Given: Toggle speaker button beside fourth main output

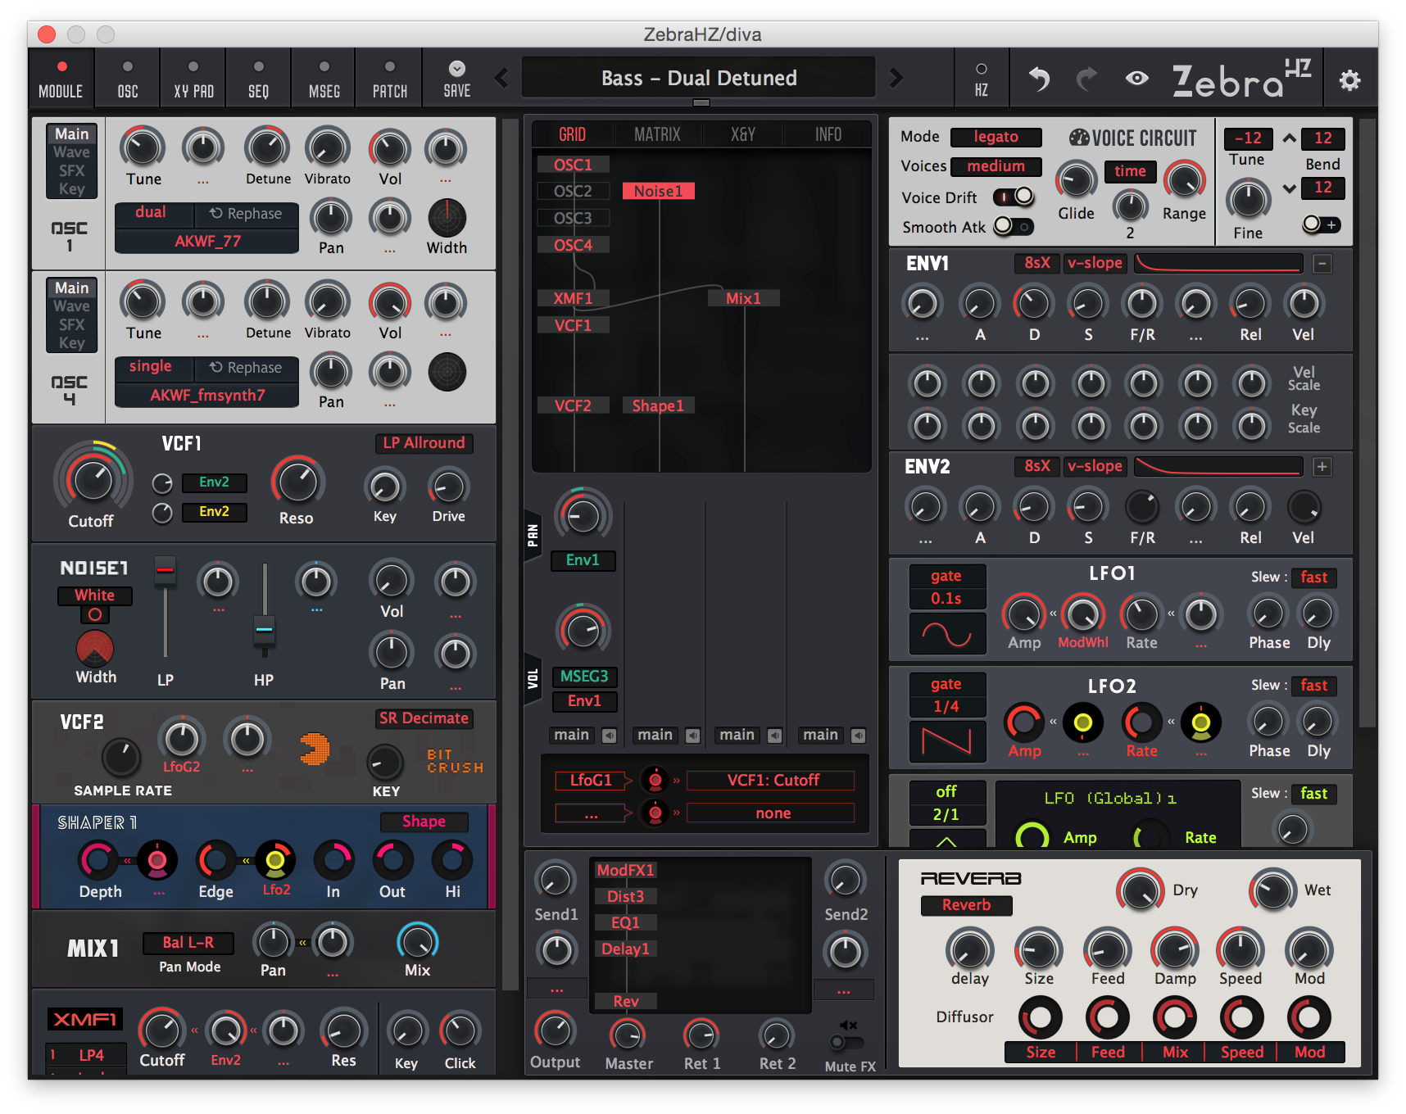Looking at the screenshot, I should (859, 736).
